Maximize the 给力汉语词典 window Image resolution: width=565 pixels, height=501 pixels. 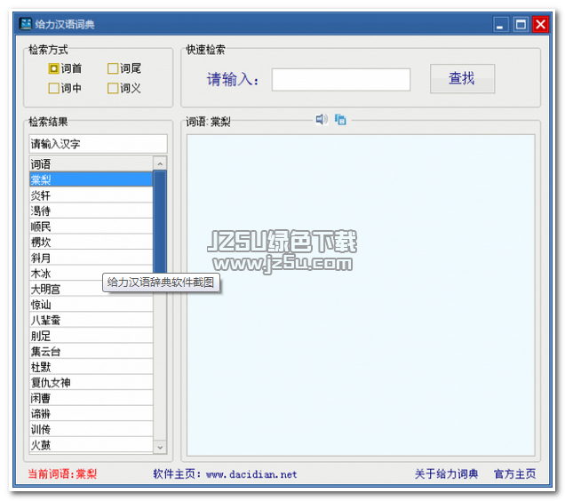click(x=521, y=25)
